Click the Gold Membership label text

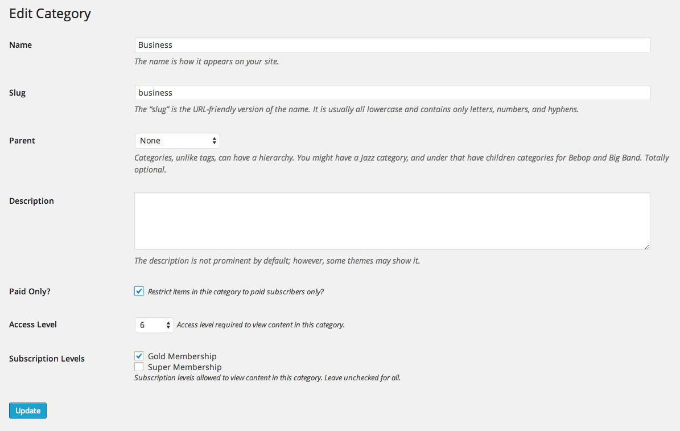click(x=182, y=356)
